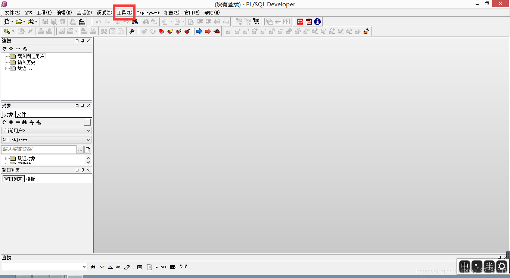Open the find text history dropdown
The image size is (510, 278).
84,267
